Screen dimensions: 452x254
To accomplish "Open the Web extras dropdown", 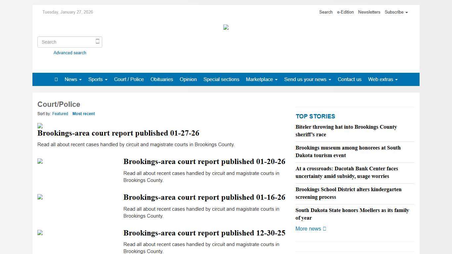I will [x=383, y=79].
